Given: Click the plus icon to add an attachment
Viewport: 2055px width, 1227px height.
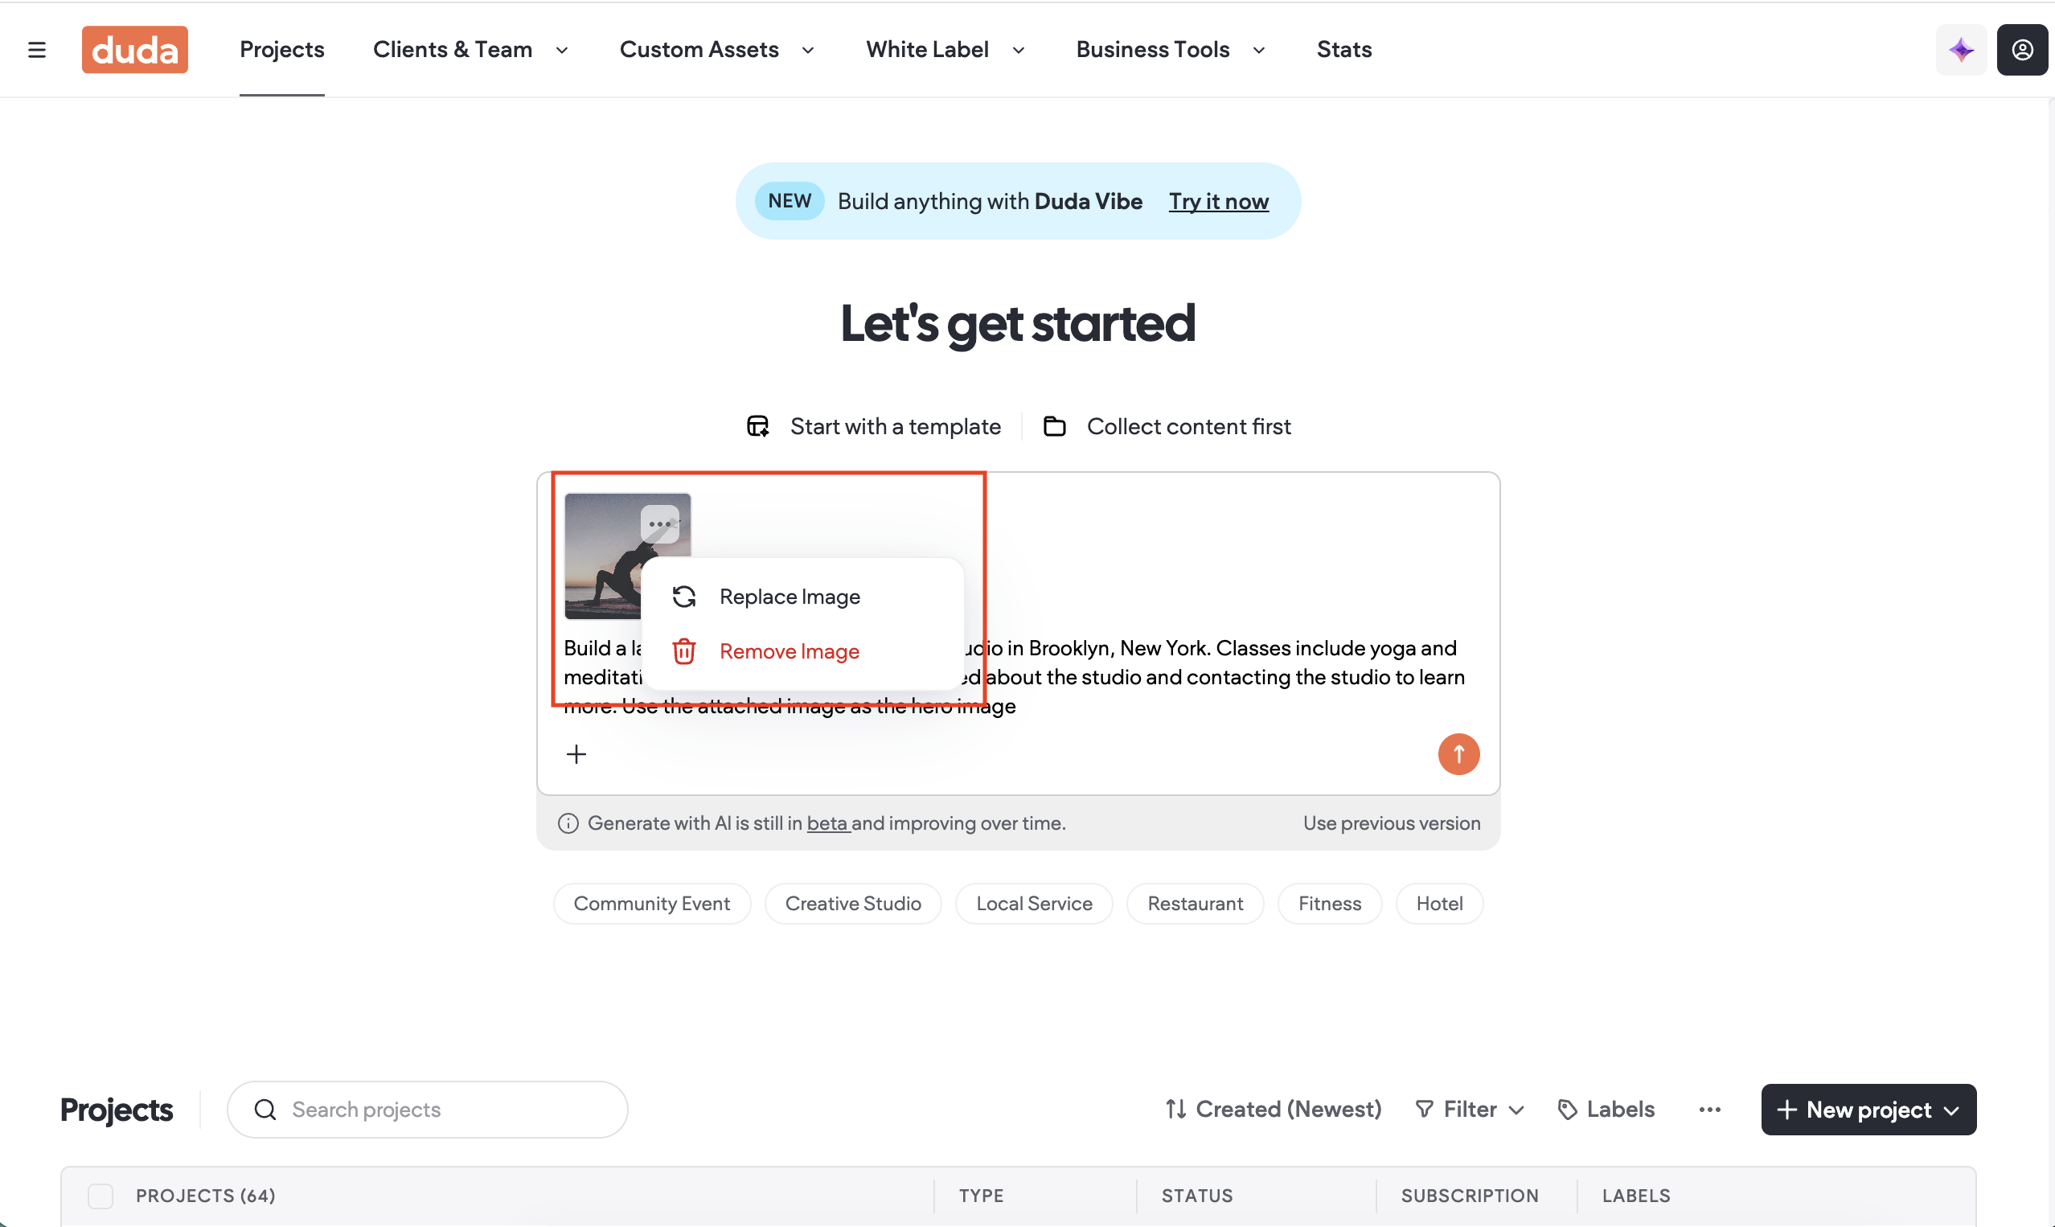Looking at the screenshot, I should (576, 754).
